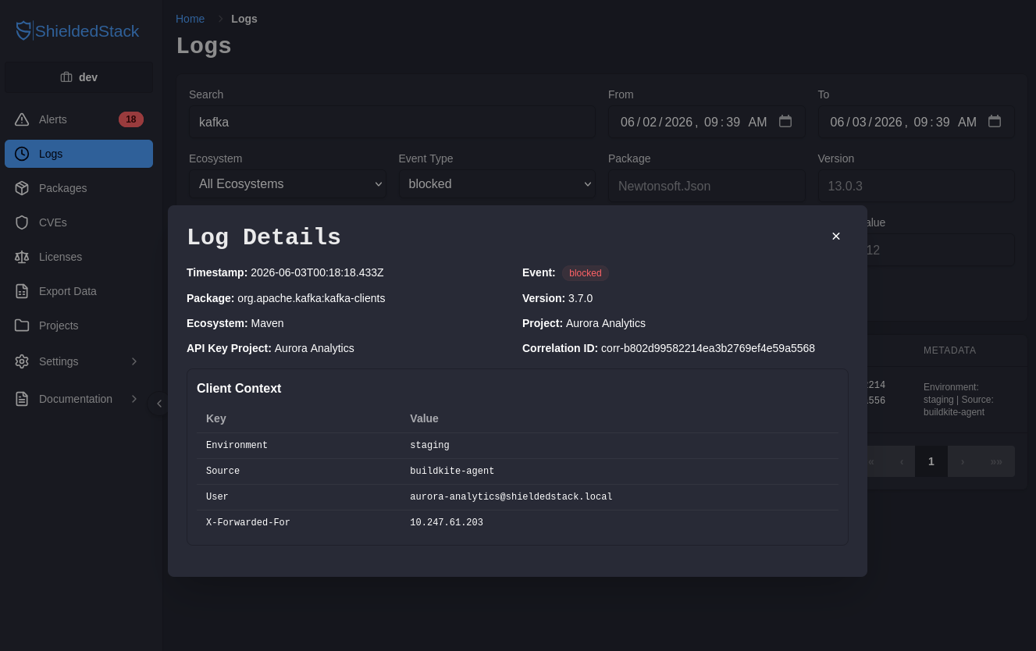Image resolution: width=1036 pixels, height=651 pixels.
Task: Open CVEs in the sidebar
Action: tap(79, 222)
